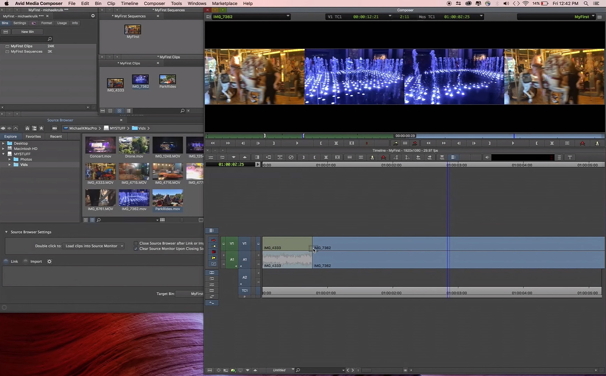Select the yellow Ripple Trim tool

pyautogui.click(x=213, y=258)
